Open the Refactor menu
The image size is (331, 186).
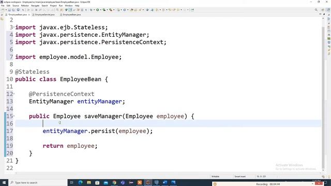pyautogui.click(x=25, y=6)
